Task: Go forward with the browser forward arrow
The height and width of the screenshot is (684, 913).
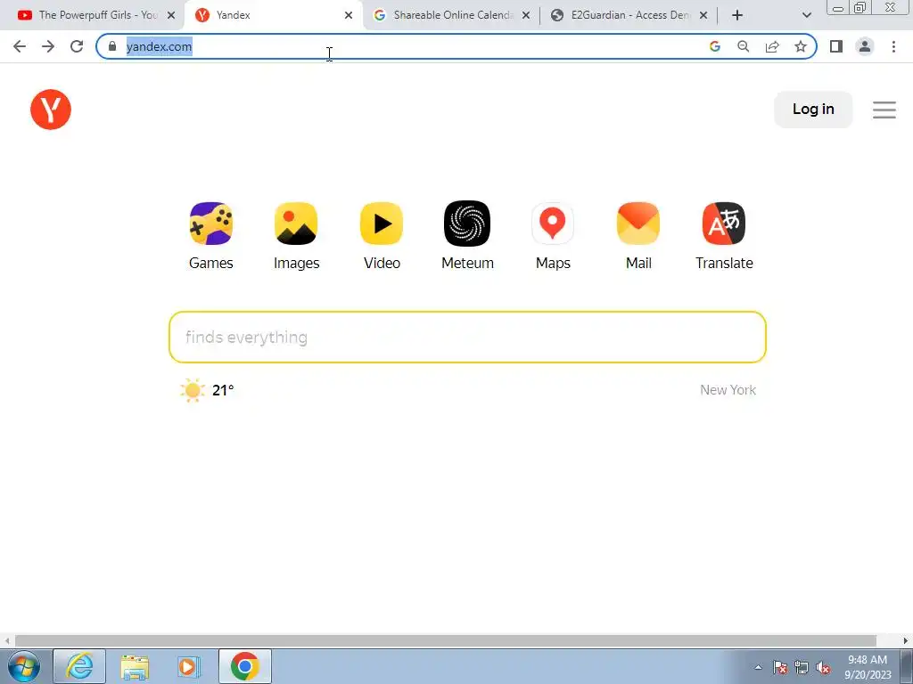Action: (x=48, y=46)
